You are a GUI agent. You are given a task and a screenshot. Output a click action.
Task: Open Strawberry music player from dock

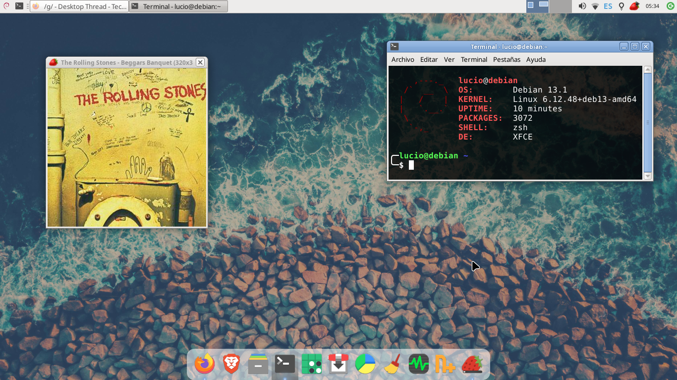click(x=472, y=365)
